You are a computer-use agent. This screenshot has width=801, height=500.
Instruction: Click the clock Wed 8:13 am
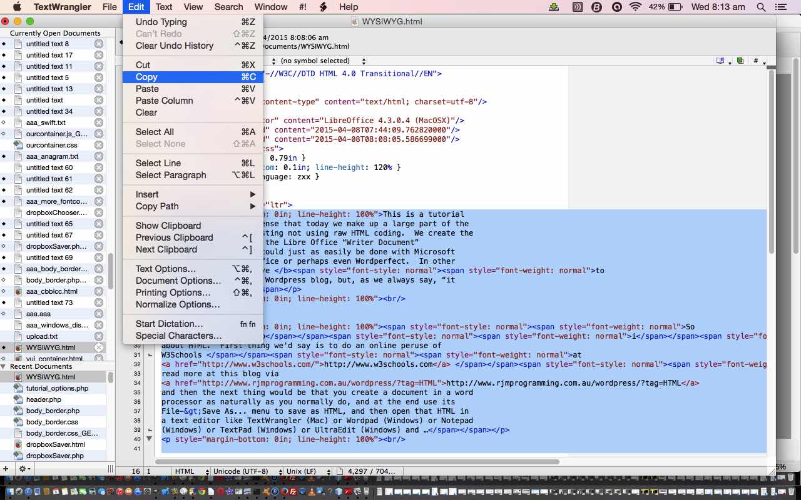pyautogui.click(x=718, y=7)
